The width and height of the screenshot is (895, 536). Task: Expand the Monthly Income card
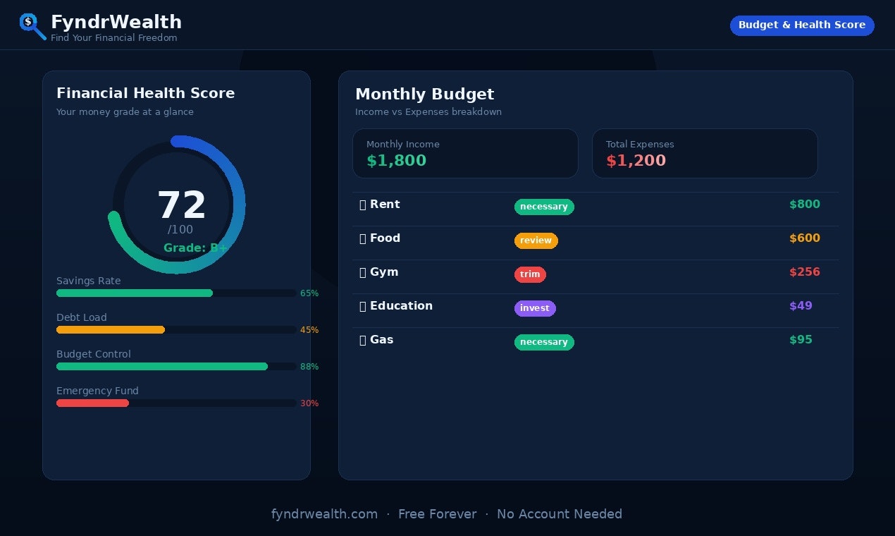click(465, 153)
